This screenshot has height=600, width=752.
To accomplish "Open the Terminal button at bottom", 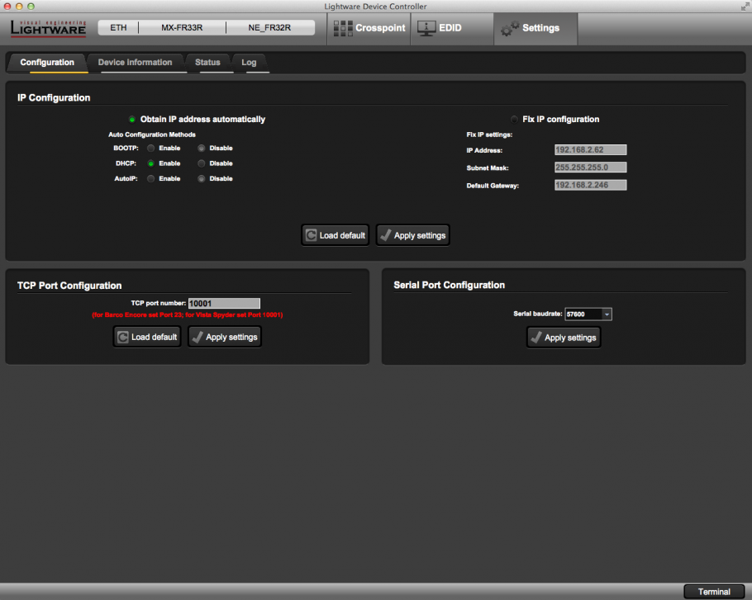I will point(714,591).
